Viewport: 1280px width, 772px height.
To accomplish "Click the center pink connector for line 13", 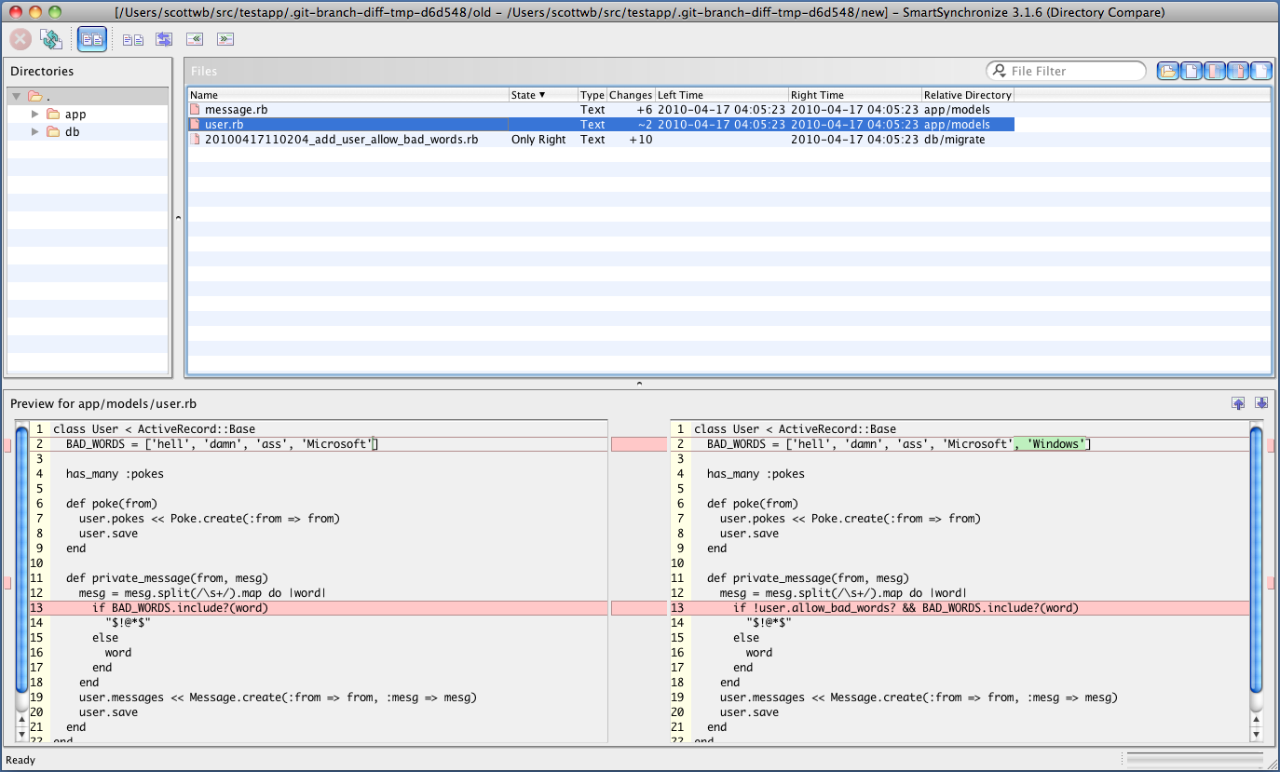I will point(639,608).
